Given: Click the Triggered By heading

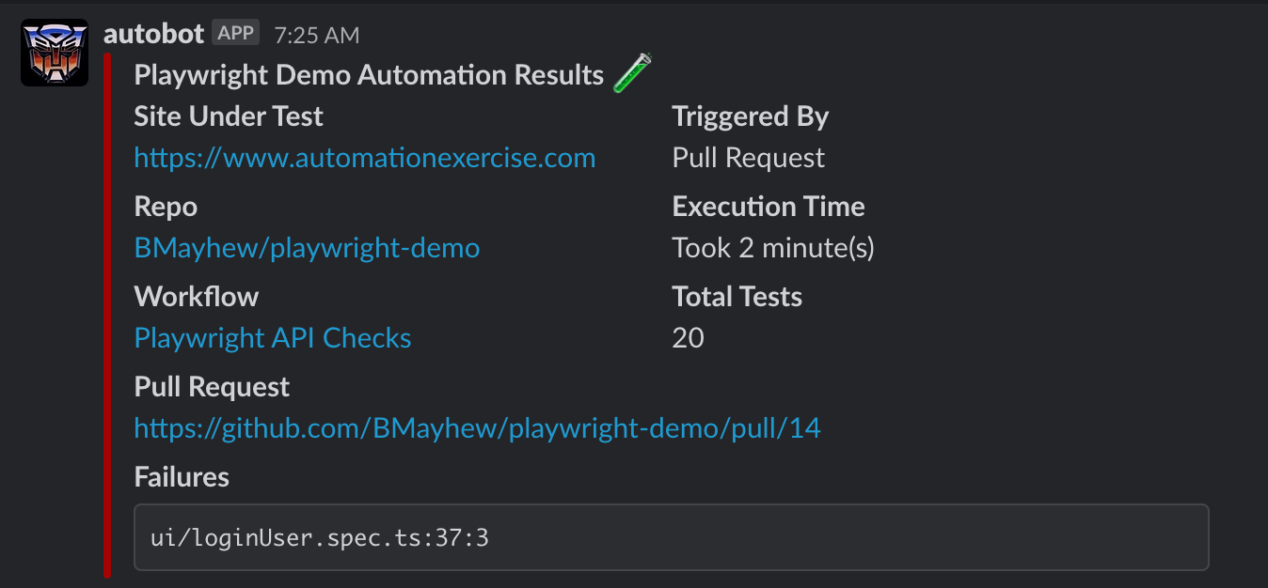Looking at the screenshot, I should coord(751,116).
